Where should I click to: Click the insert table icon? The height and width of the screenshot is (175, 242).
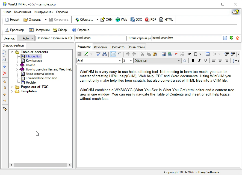208,54
